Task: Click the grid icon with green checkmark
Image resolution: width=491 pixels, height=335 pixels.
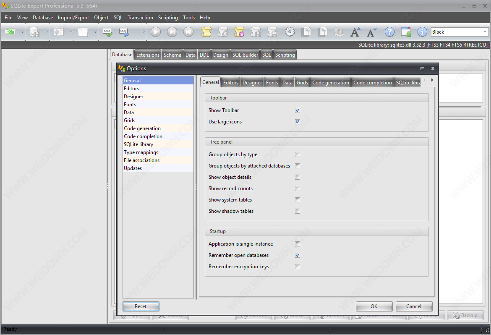Action: 107,32
